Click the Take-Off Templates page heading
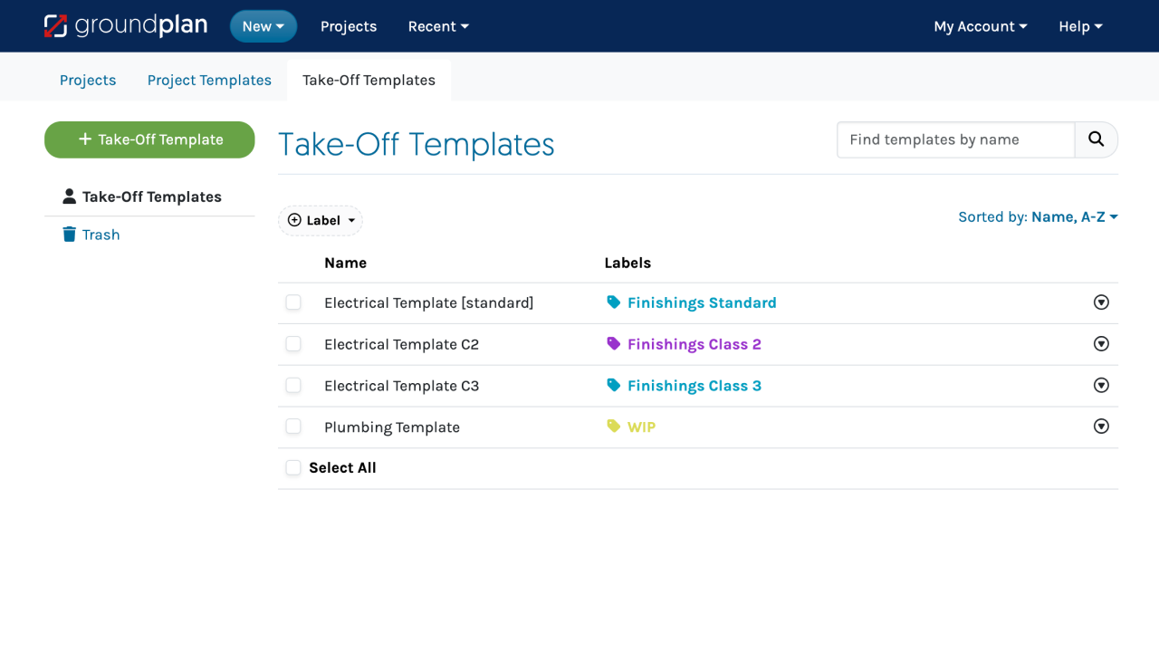Viewport: 1159px width, 652px height. [x=417, y=144]
